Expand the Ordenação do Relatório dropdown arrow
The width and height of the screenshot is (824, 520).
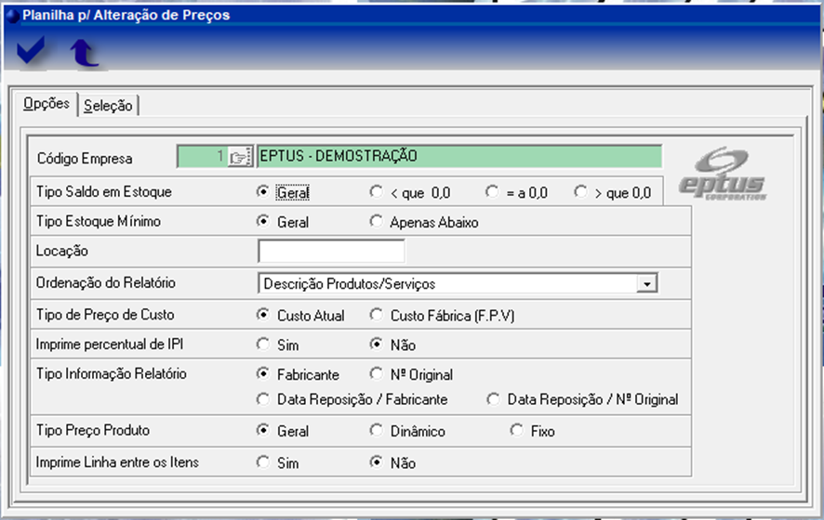pyautogui.click(x=648, y=283)
